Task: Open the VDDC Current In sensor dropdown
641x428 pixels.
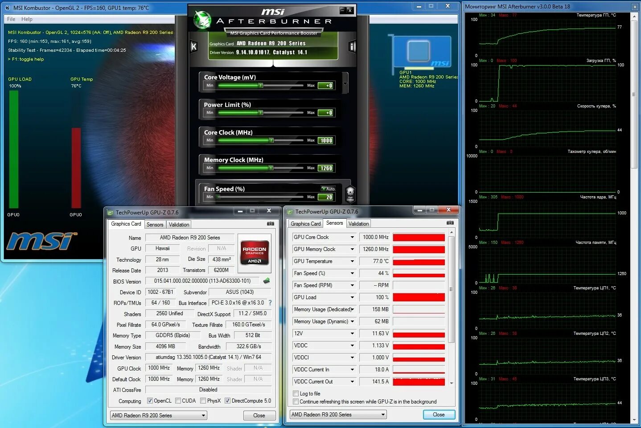Action: pos(352,370)
